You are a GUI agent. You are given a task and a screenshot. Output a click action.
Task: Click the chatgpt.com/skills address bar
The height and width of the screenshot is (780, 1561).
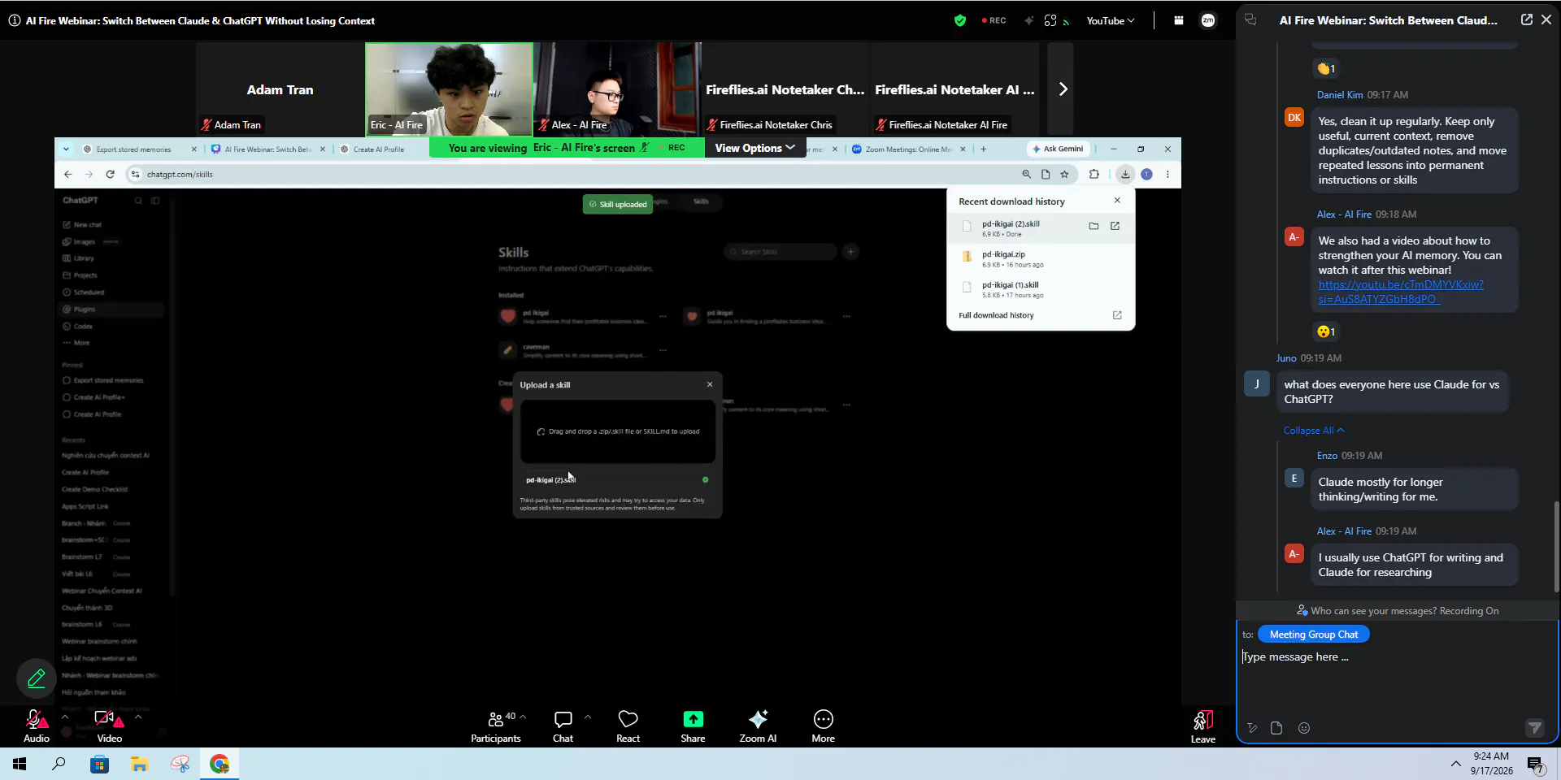click(569, 174)
